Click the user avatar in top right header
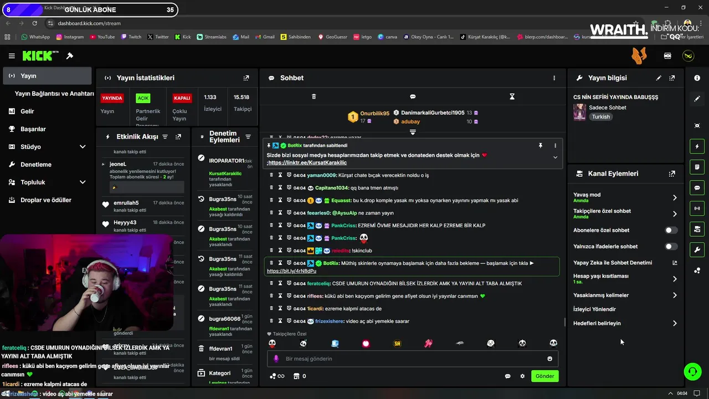 688,56
